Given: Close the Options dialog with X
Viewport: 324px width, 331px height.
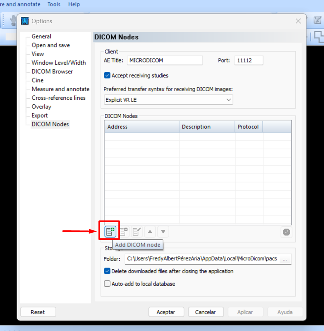Looking at the screenshot, I should [x=298, y=21].
